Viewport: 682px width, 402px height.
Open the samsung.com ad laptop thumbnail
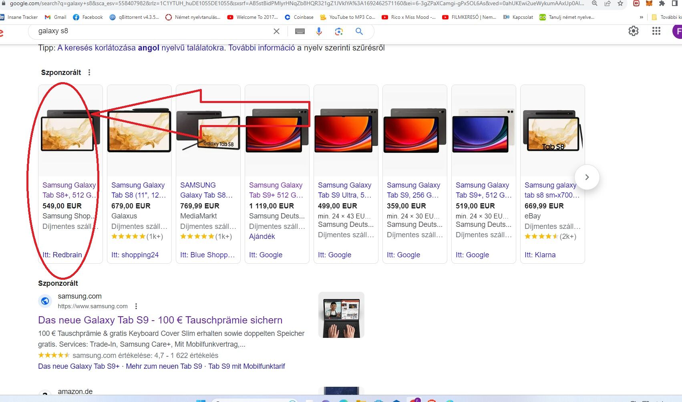point(341,315)
